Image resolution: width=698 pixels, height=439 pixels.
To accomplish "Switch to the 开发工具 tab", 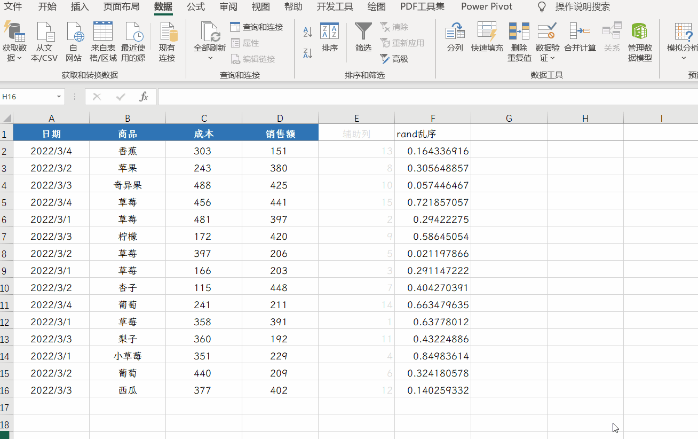I will pos(335,7).
